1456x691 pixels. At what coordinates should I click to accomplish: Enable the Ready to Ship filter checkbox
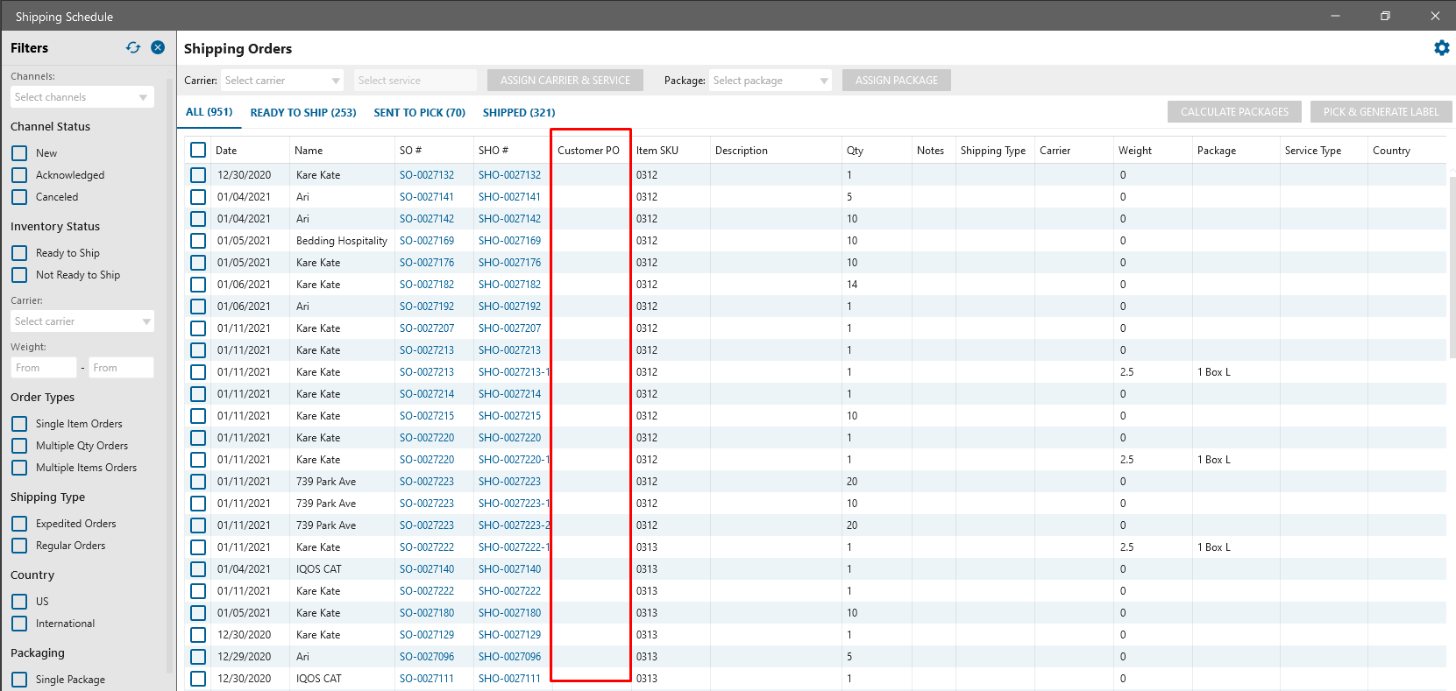(x=19, y=253)
